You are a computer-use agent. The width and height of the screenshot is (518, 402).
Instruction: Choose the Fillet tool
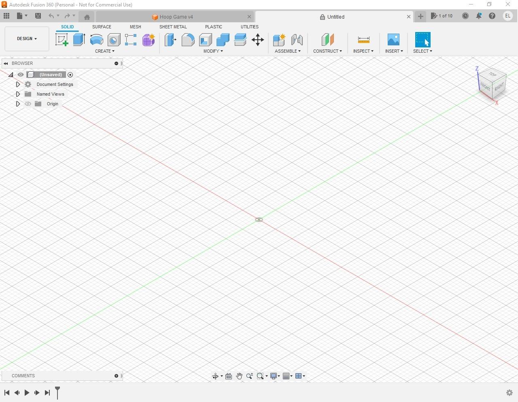click(x=188, y=40)
